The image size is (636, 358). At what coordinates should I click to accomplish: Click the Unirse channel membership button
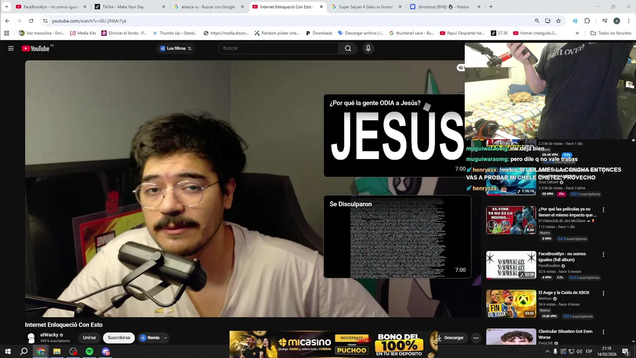pyautogui.click(x=89, y=338)
